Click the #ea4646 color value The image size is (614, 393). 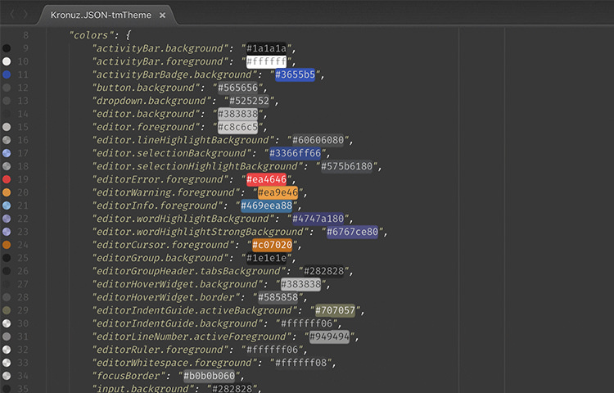pos(266,179)
